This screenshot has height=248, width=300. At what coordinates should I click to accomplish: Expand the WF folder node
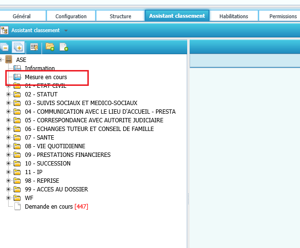(8, 198)
